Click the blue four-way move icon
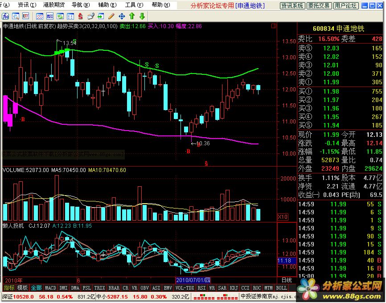386x303 pixels. coord(122,16)
